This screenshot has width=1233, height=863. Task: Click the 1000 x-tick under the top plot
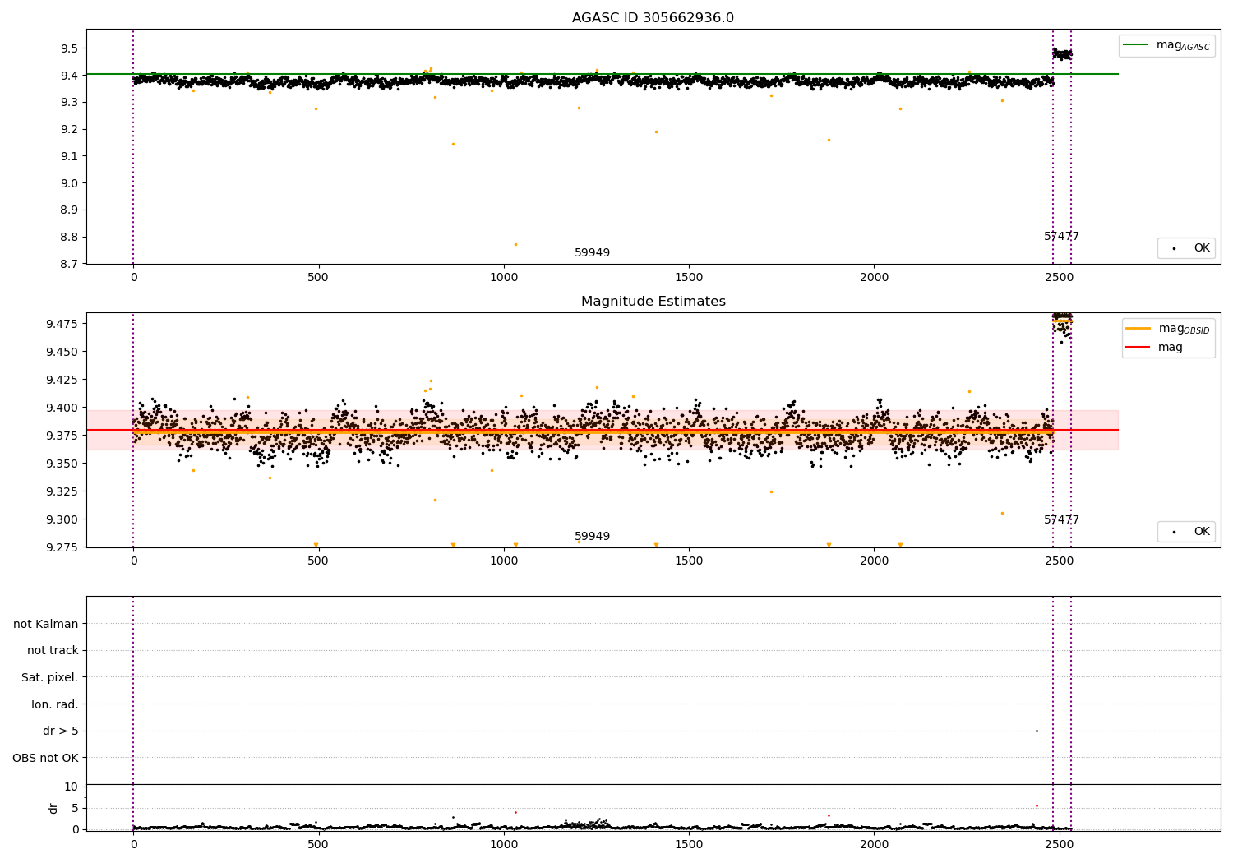503,278
